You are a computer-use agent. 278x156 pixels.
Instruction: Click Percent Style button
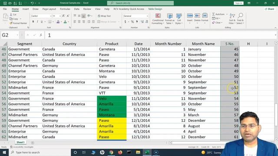pyautogui.click(x=132, y=22)
